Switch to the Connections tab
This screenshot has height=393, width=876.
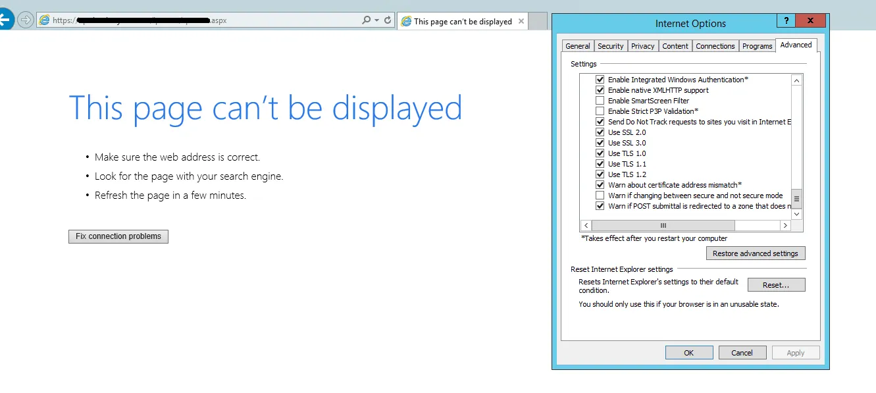click(715, 46)
